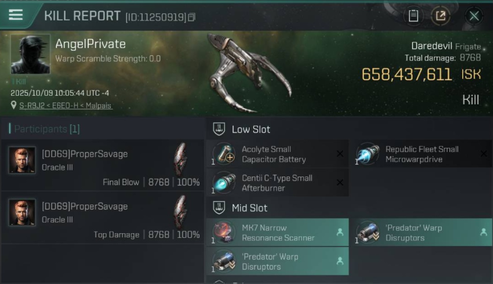Select the Participants tab
493x284 pixels.
44,129
